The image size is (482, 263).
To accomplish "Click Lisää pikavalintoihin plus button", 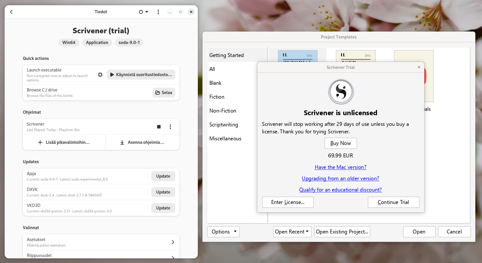I will (x=64, y=142).
